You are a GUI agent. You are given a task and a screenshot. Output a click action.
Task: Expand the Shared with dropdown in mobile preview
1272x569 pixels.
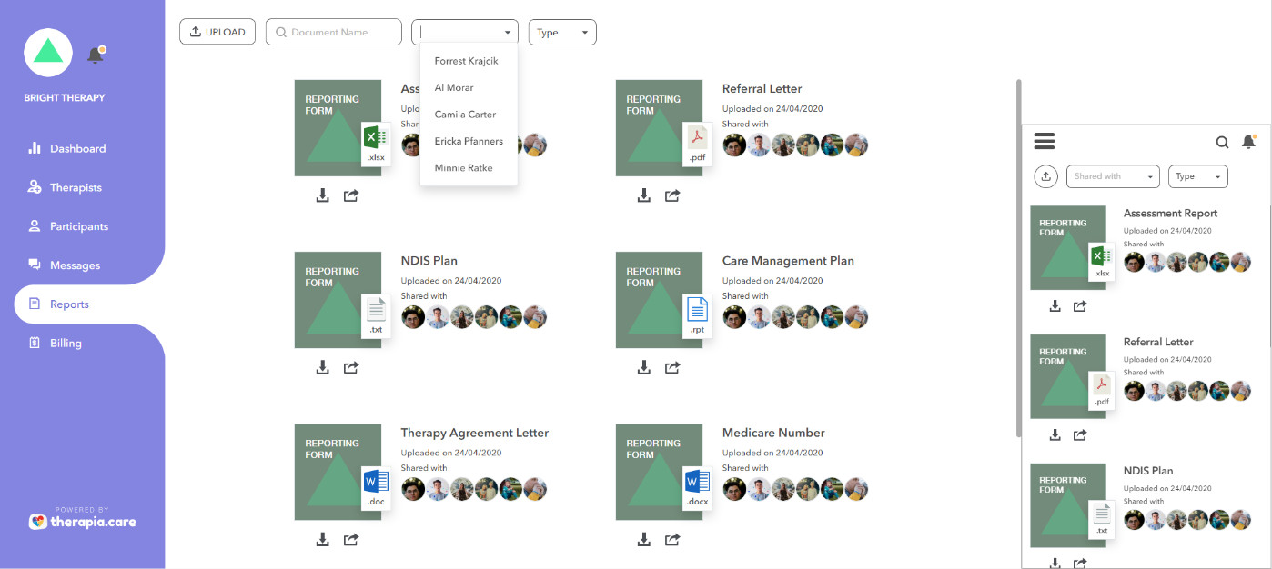point(1114,176)
